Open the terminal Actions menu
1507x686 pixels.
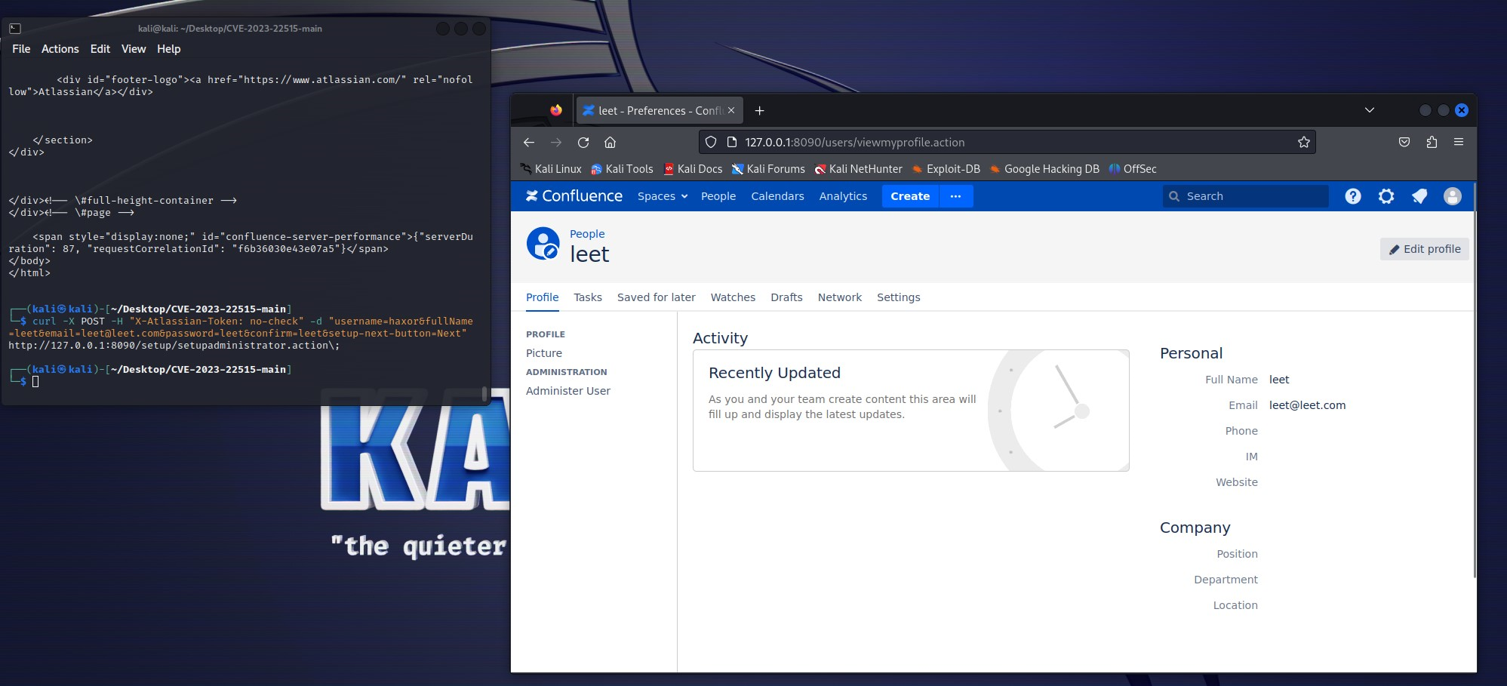point(60,49)
